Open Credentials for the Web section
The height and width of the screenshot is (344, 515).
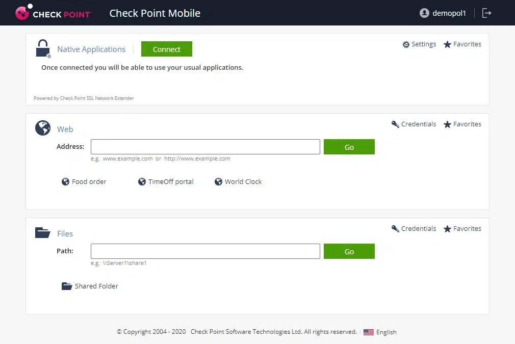coord(395,124)
